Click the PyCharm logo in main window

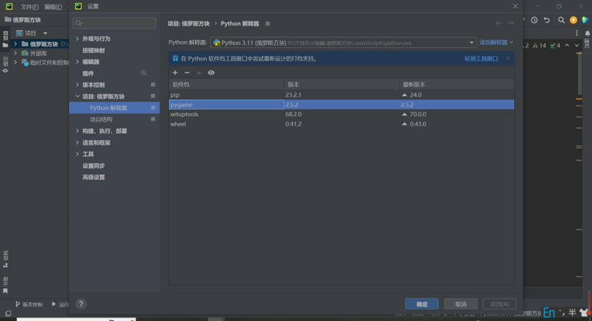click(x=9, y=6)
